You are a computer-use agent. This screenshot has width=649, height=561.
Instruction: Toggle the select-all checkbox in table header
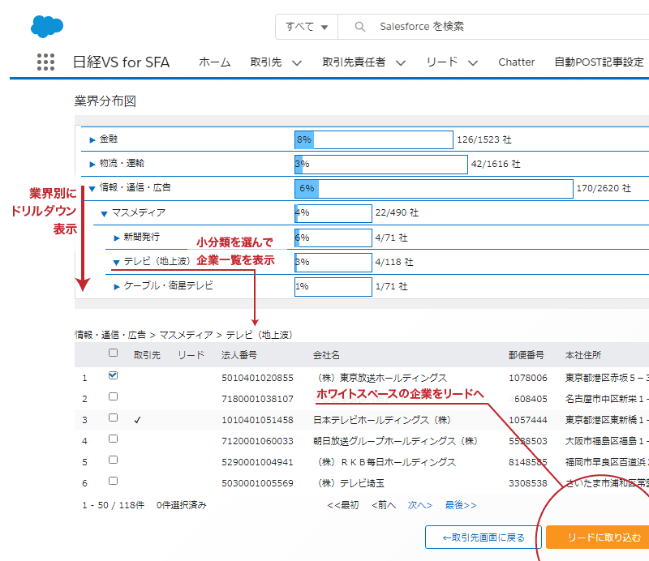pos(113,353)
